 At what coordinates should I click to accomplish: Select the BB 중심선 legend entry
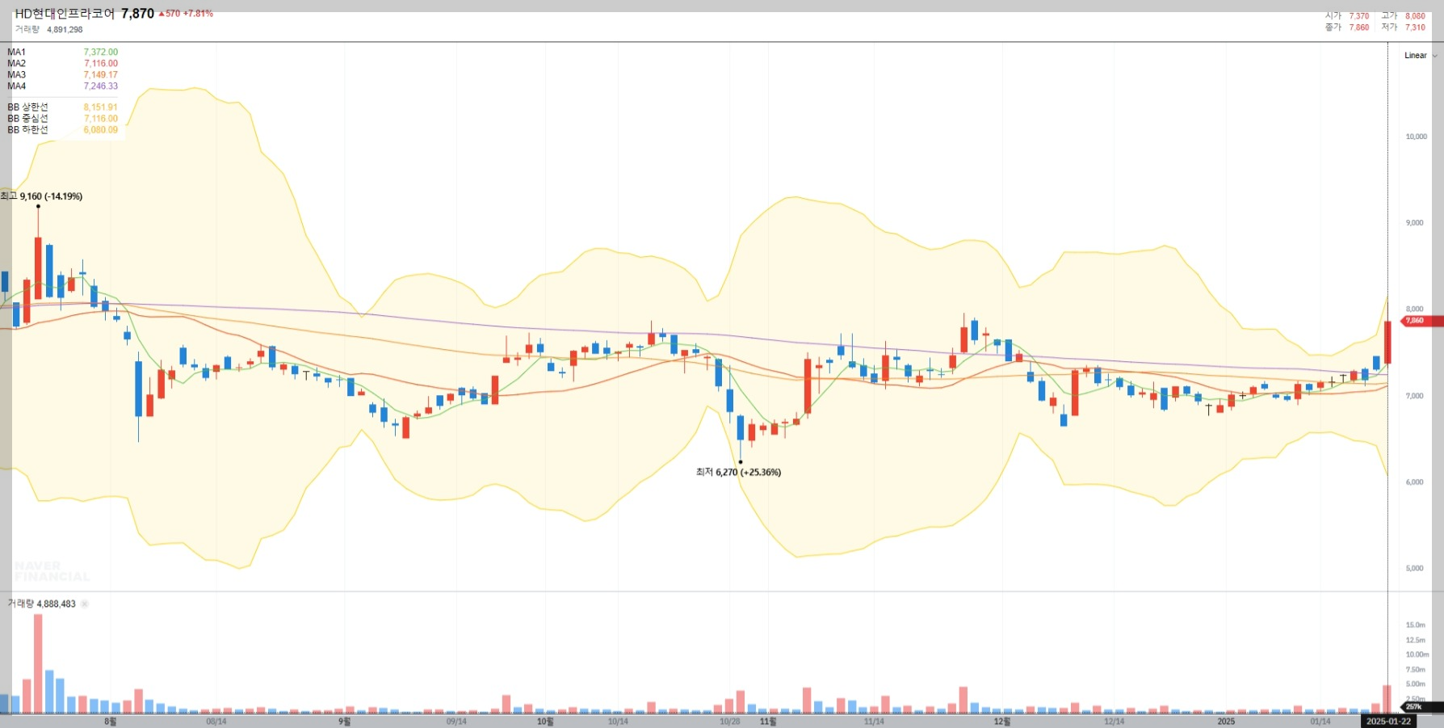62,118
